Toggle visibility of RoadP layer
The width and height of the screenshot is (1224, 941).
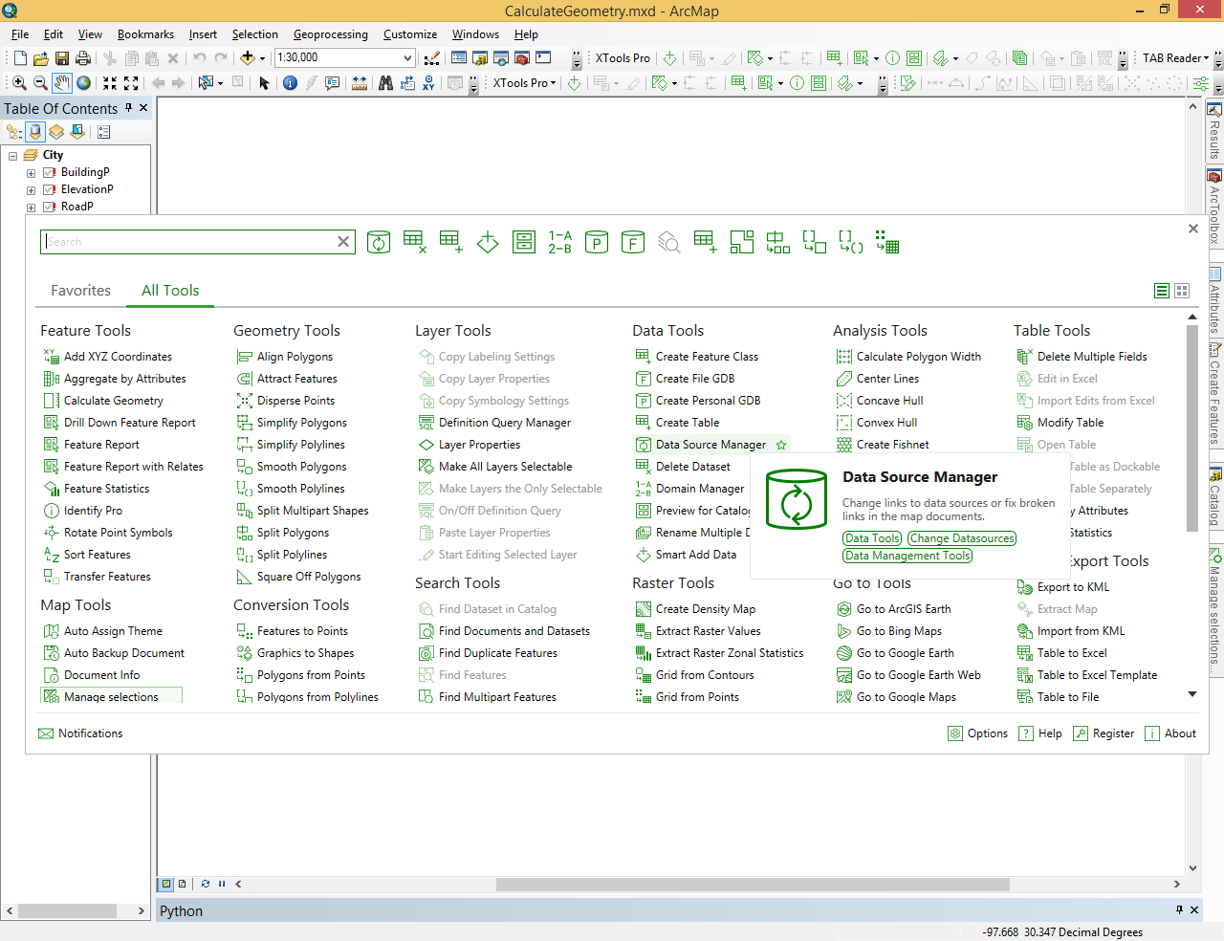[49, 207]
